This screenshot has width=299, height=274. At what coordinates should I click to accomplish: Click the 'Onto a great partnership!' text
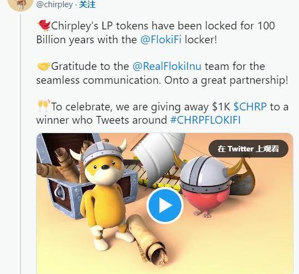point(226,80)
